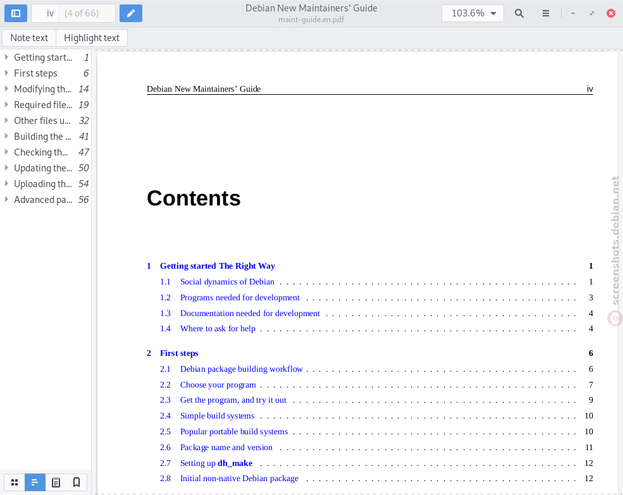The height and width of the screenshot is (495, 623).
Task: Expand the Other files outline entry
Action: point(6,120)
